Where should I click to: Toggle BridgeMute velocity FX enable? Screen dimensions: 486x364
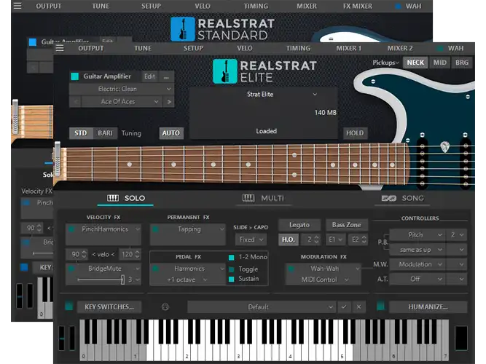71,269
